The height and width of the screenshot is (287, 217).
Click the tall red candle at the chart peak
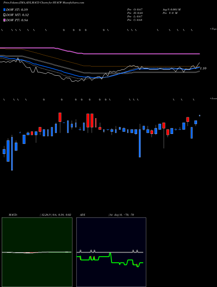tap(60, 117)
